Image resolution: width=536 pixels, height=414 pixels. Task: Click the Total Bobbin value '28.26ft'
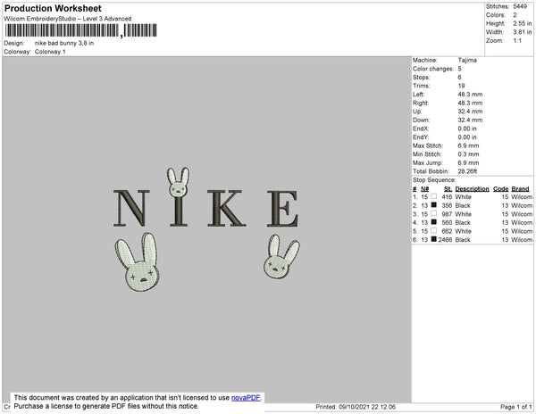(x=467, y=171)
